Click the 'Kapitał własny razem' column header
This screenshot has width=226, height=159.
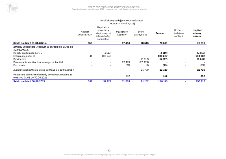click(x=197, y=33)
